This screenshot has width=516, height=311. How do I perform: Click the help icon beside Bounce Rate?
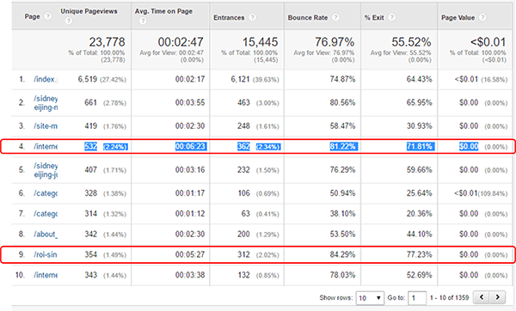pos(335,17)
